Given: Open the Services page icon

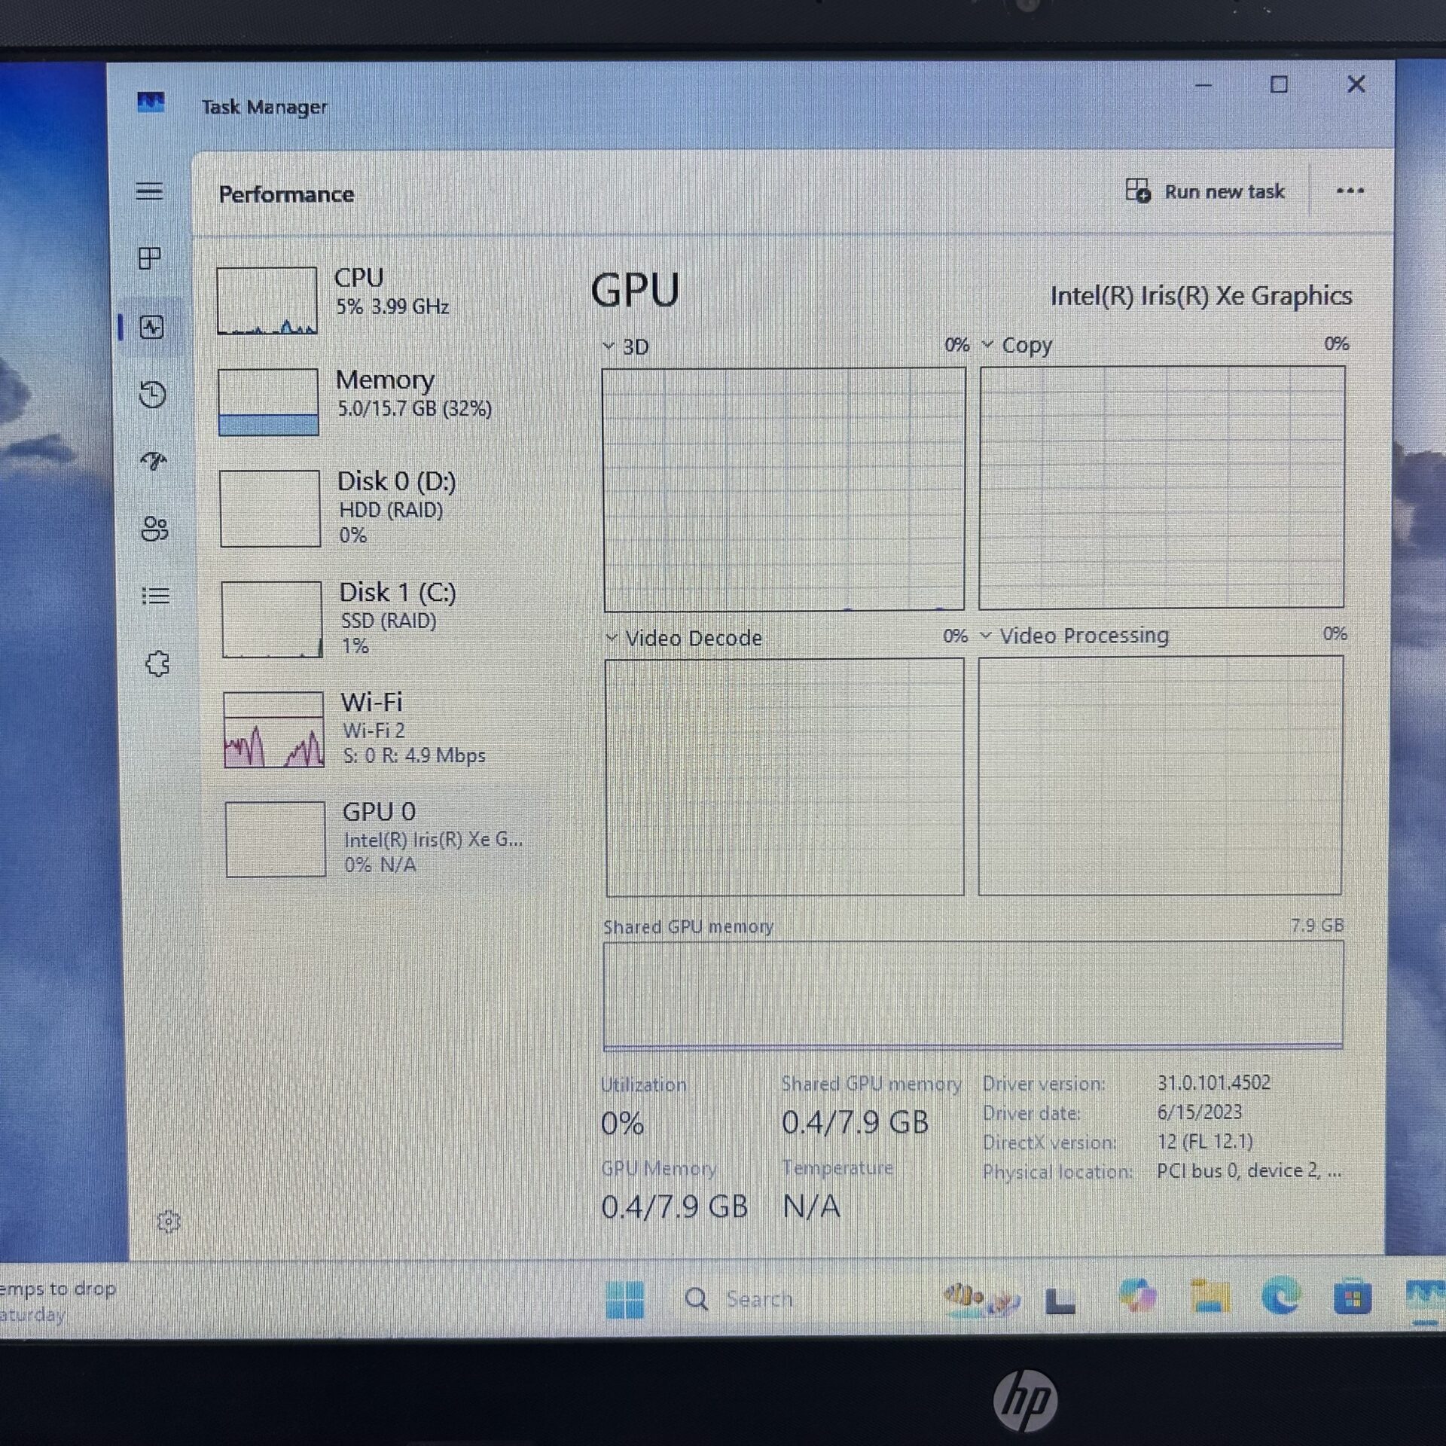Looking at the screenshot, I should pos(157,664).
